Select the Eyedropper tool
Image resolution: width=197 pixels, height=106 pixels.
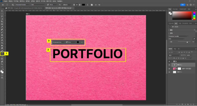2,27
